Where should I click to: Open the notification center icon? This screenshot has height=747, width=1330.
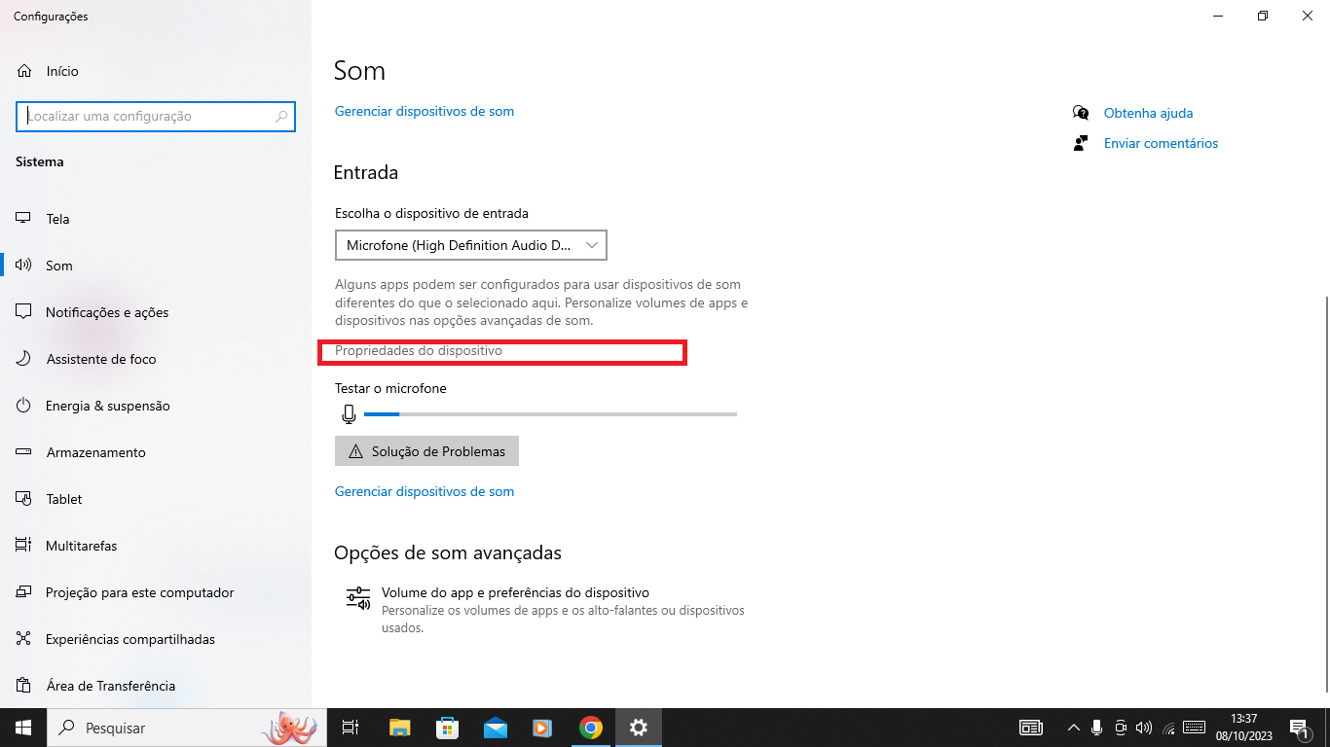1299,728
